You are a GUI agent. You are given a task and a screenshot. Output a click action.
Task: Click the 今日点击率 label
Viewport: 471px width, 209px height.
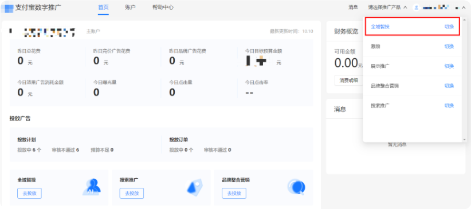pos(257,82)
